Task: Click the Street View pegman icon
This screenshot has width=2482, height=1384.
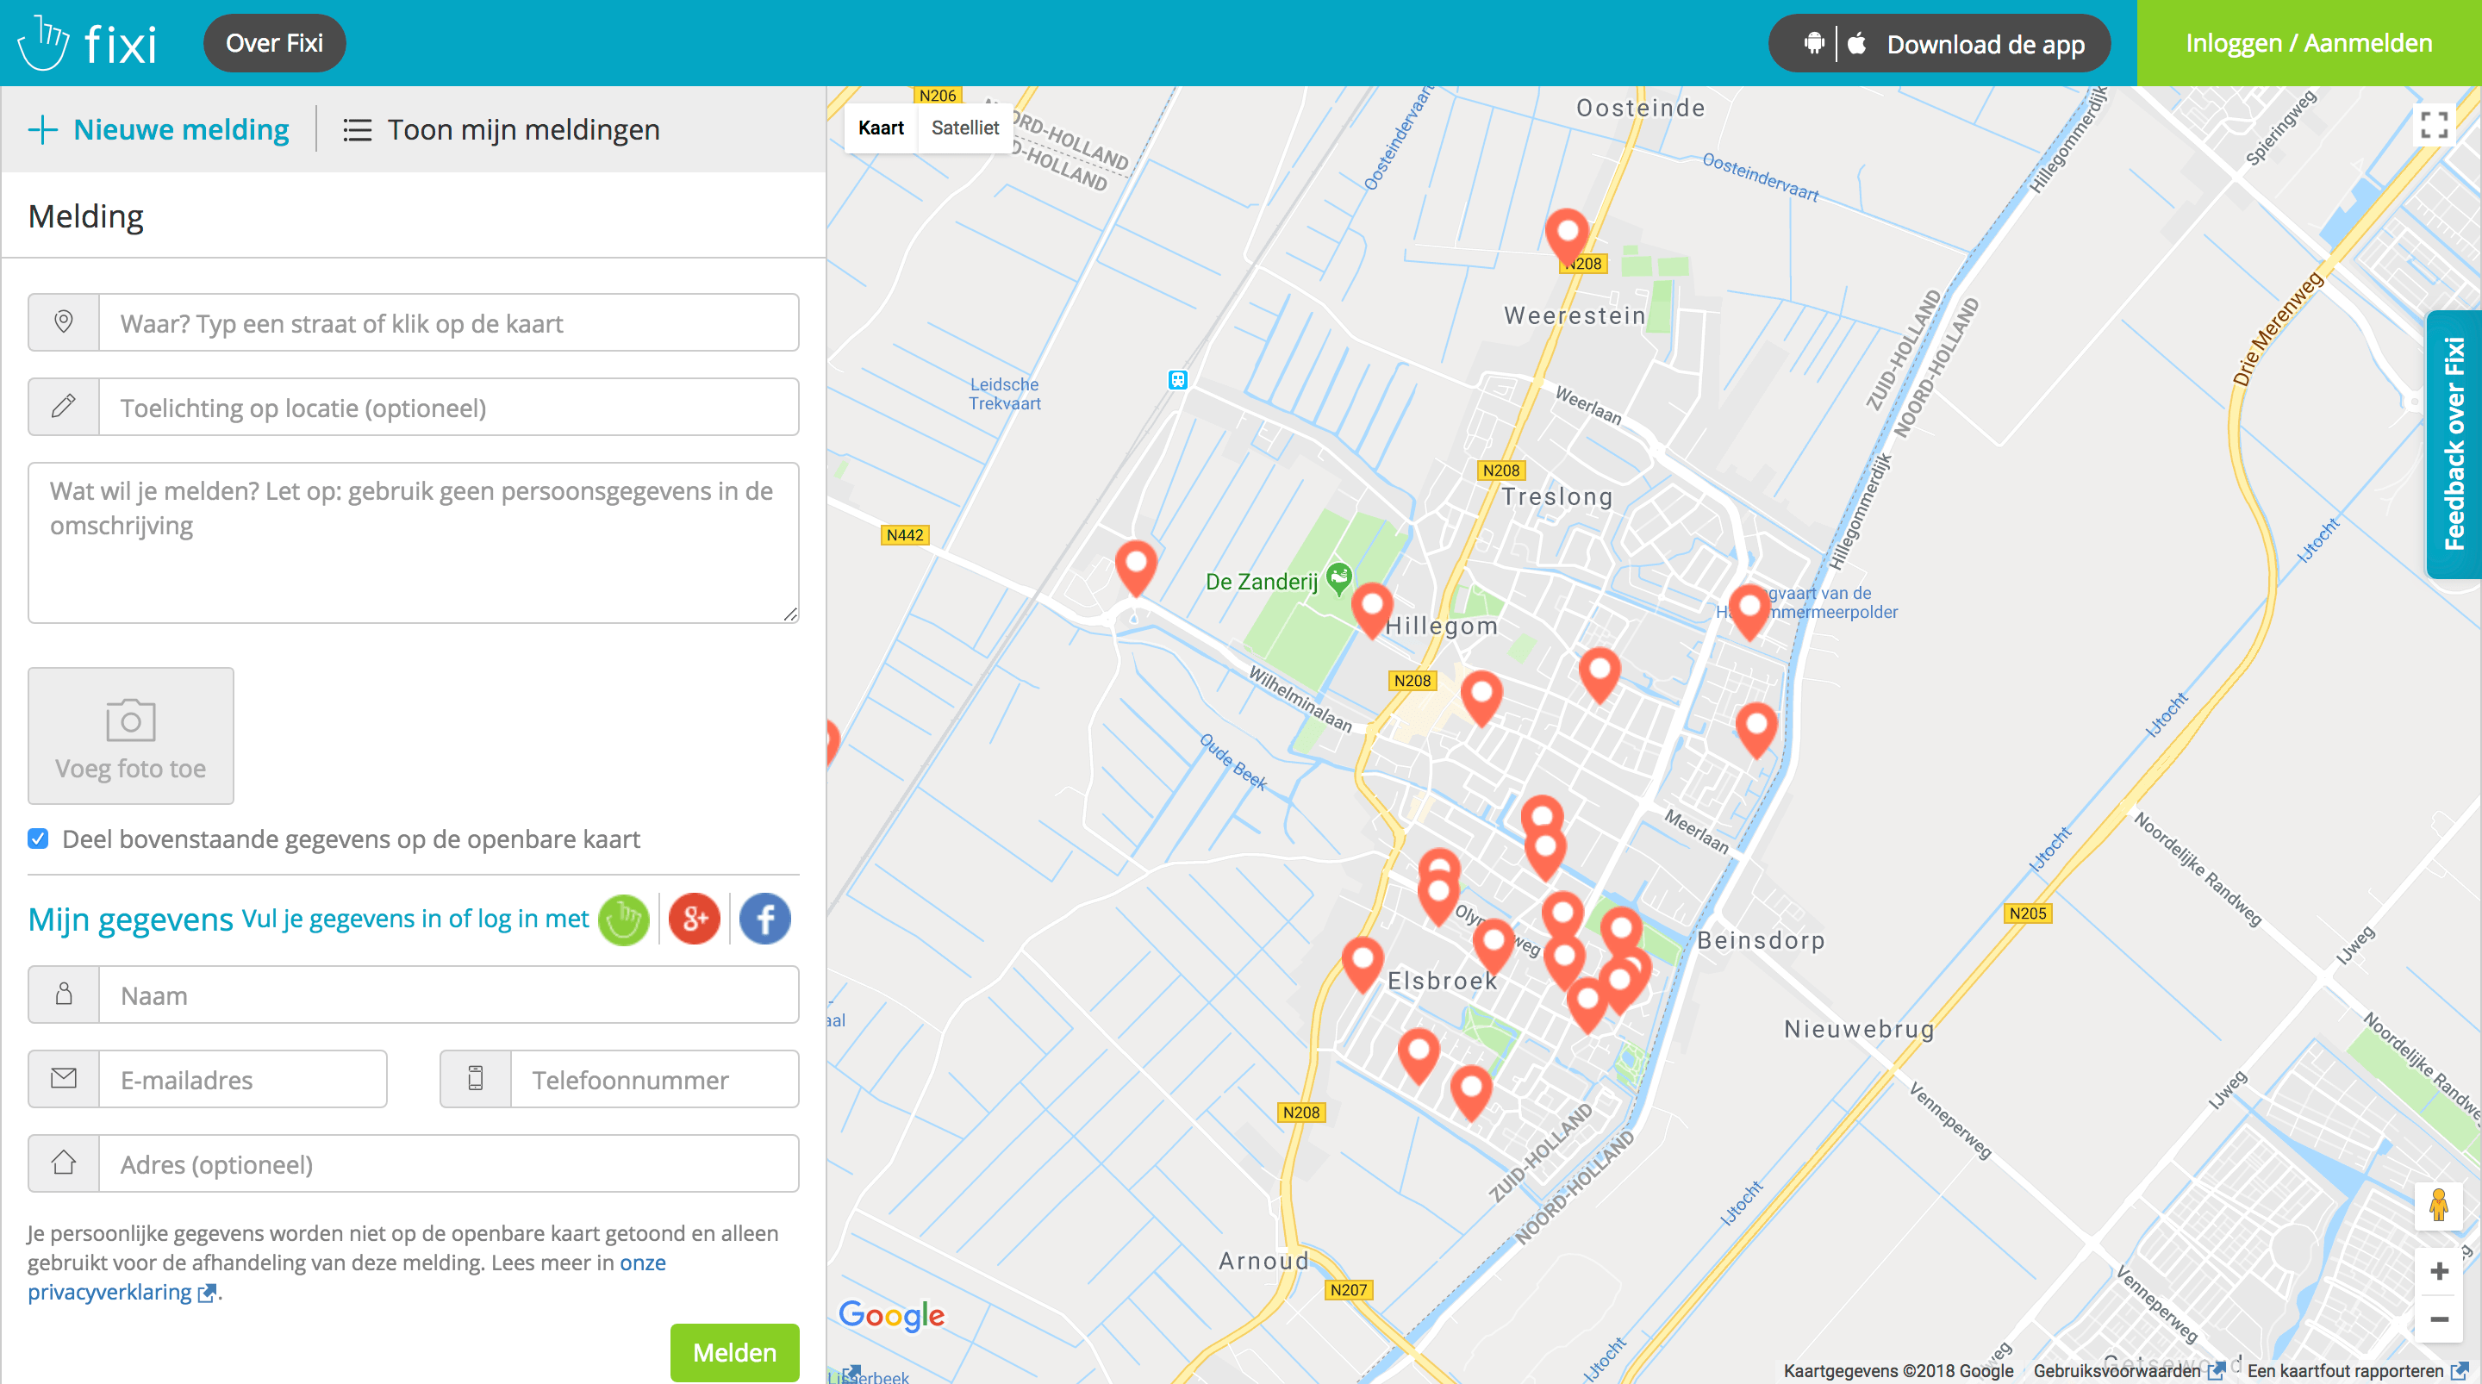Action: [x=2439, y=1205]
